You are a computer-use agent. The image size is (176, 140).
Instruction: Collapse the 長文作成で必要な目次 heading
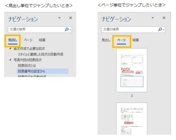(10, 48)
